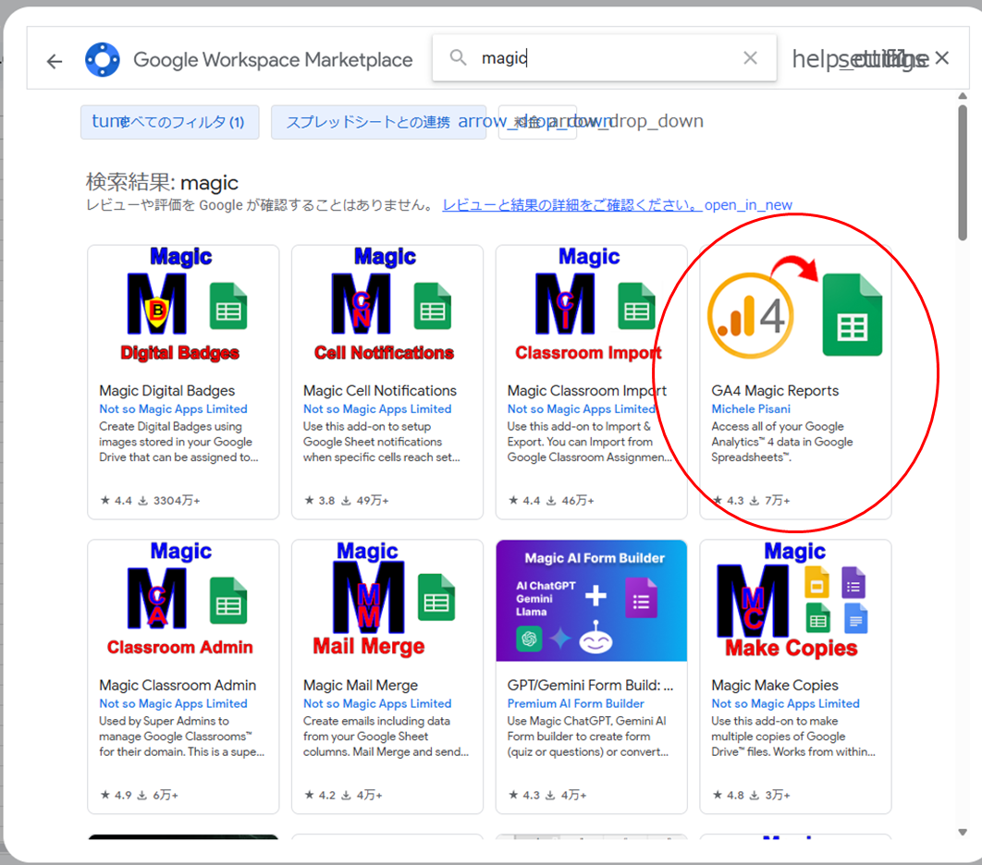Close the Marketplace dialog

(x=942, y=58)
